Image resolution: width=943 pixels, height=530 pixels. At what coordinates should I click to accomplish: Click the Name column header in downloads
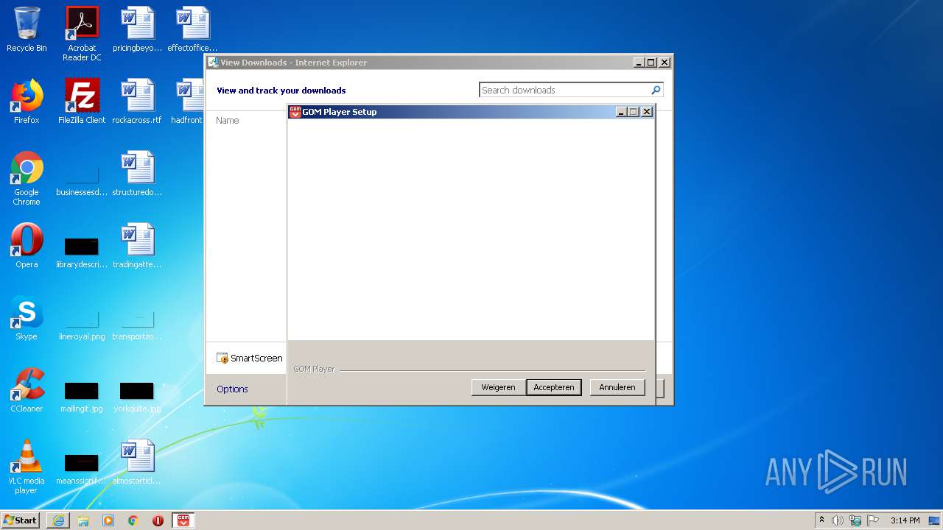coord(228,120)
